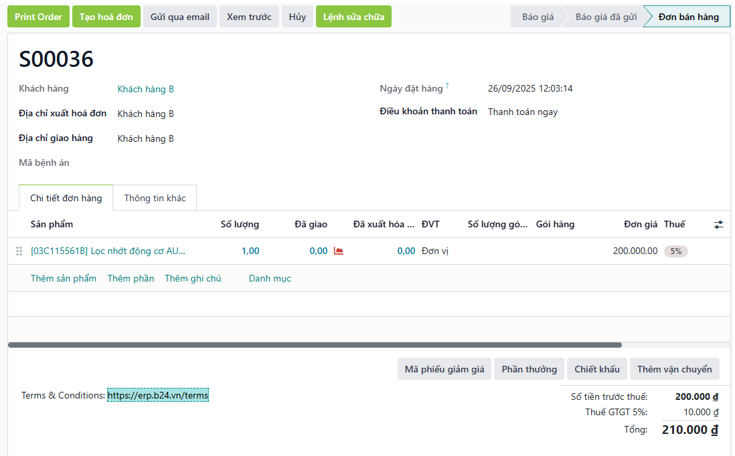Click Lệnh sửa chữa button
This screenshot has width=735, height=456.
(x=353, y=17)
